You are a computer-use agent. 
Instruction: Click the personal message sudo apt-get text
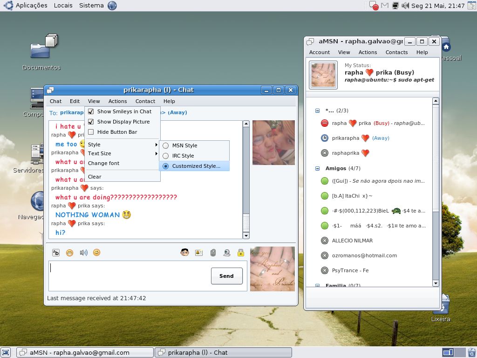click(x=389, y=80)
